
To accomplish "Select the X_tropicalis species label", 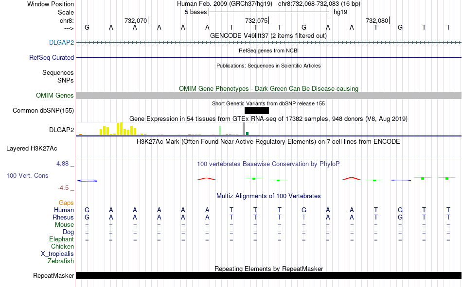I will pyautogui.click(x=57, y=254).
